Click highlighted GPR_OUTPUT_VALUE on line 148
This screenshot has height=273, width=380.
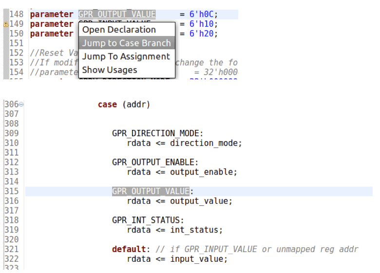117,14
